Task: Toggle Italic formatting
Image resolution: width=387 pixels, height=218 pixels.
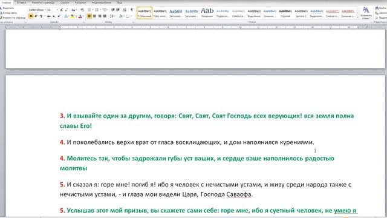Action: coord(36,16)
